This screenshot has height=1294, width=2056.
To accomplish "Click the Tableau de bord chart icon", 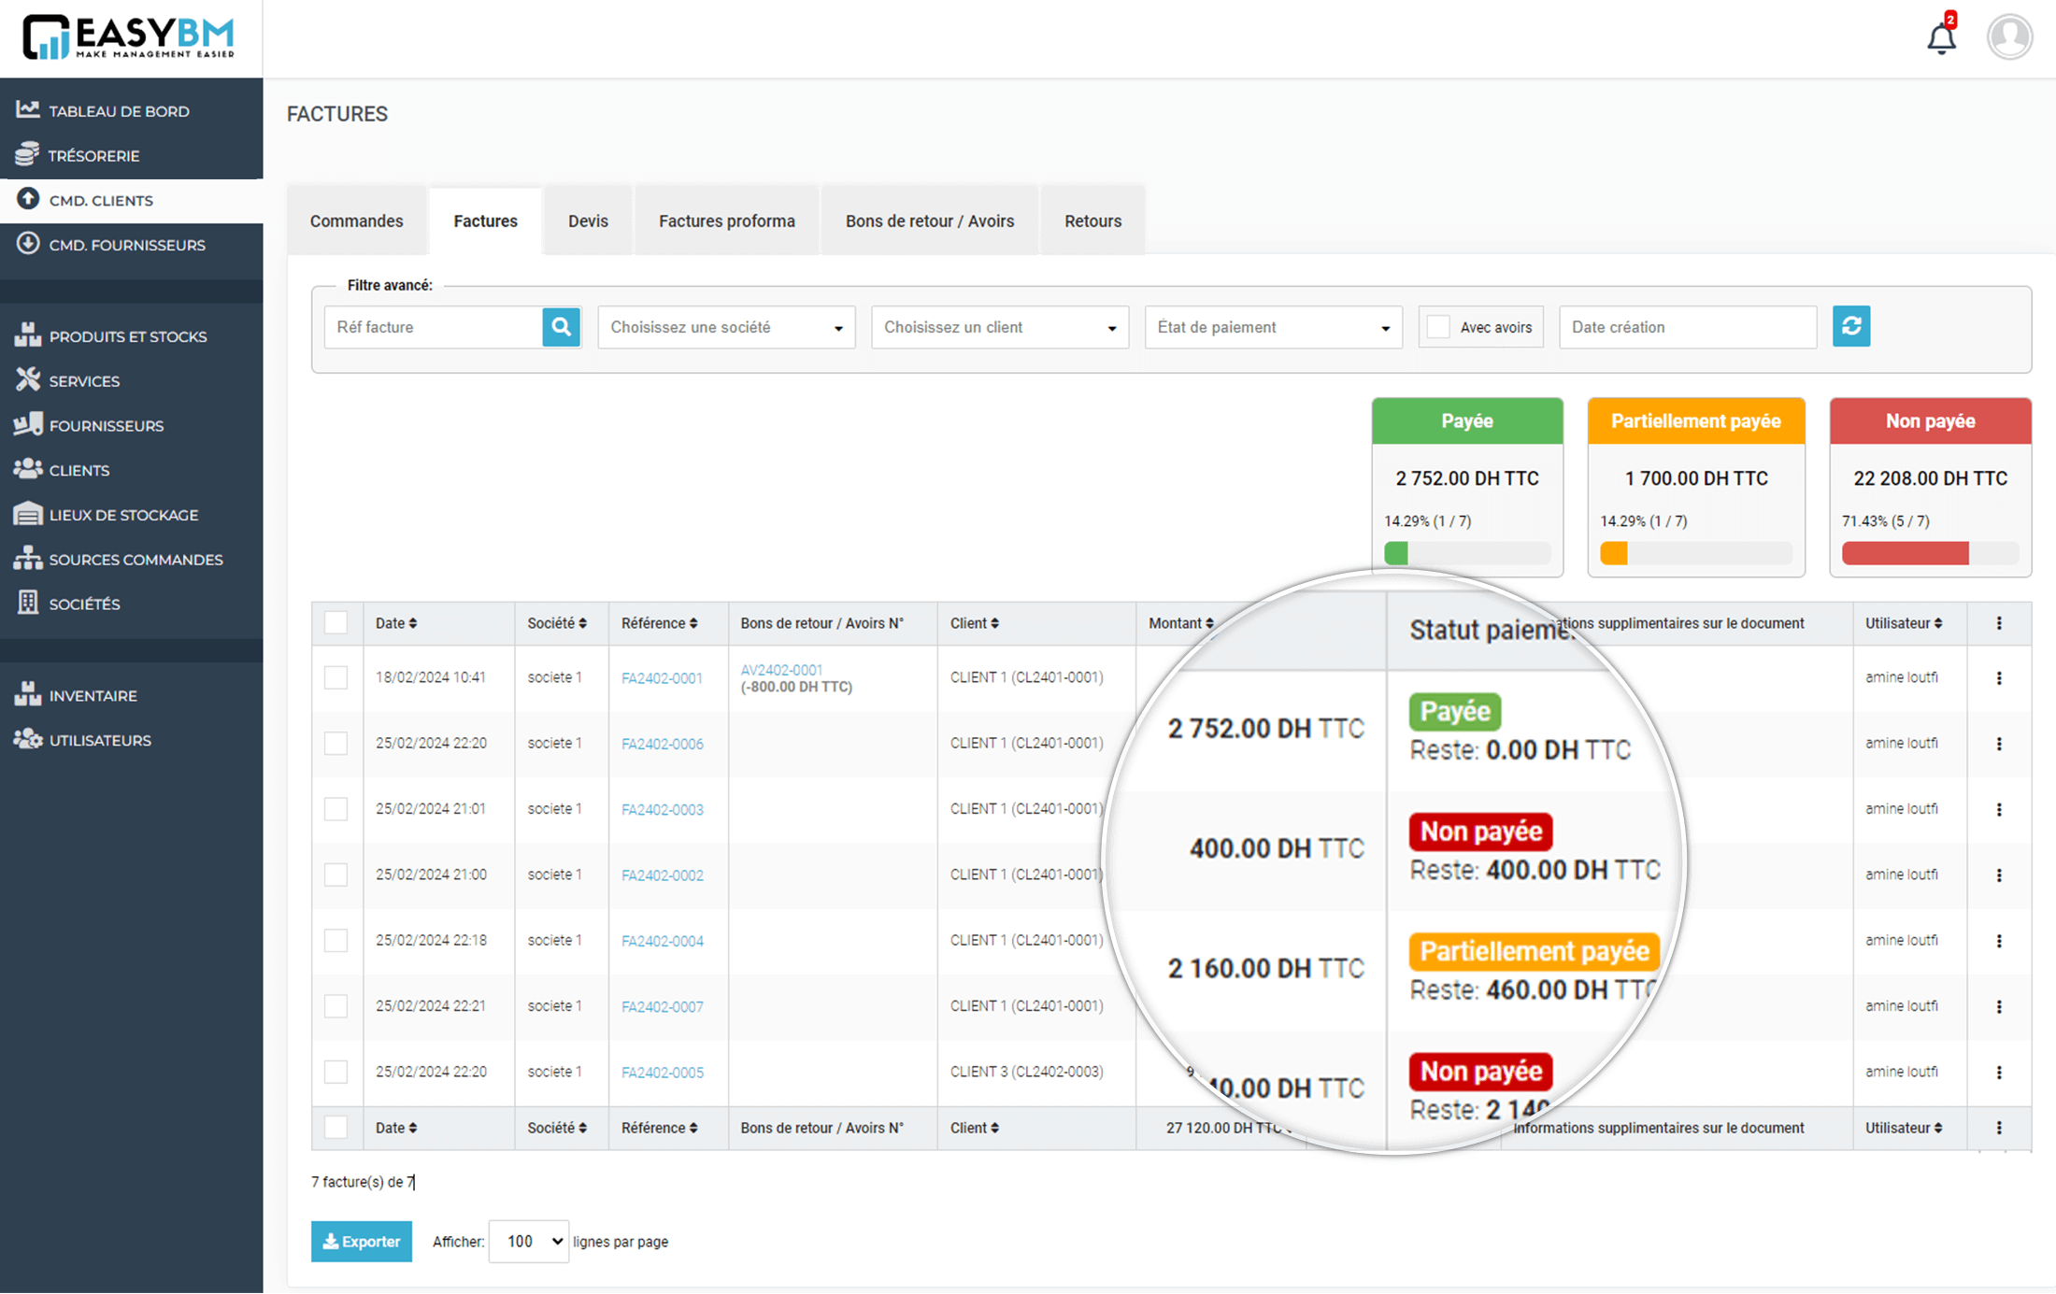I will 28,110.
